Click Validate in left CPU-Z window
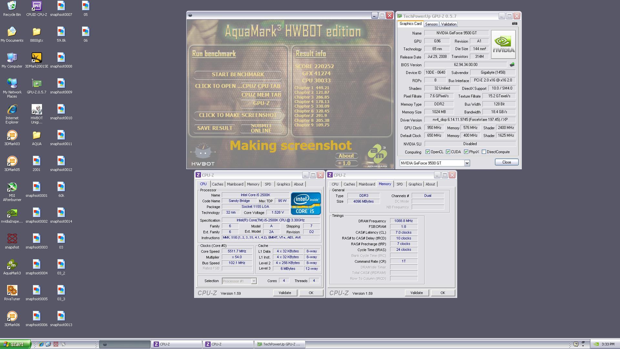 [x=285, y=293]
